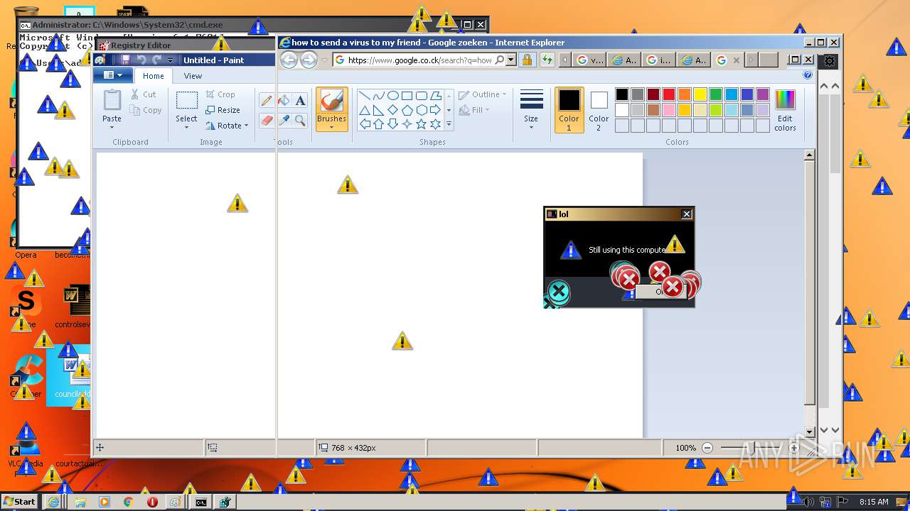Click Paint vertical scrollbar down arrow
This screenshot has width=910, height=511.
click(810, 433)
